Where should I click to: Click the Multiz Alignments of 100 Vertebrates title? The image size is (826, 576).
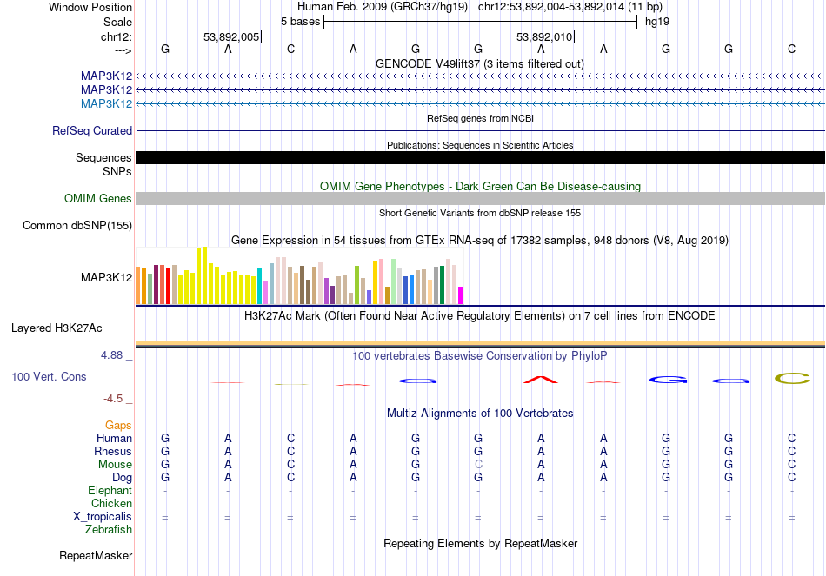coord(480,414)
